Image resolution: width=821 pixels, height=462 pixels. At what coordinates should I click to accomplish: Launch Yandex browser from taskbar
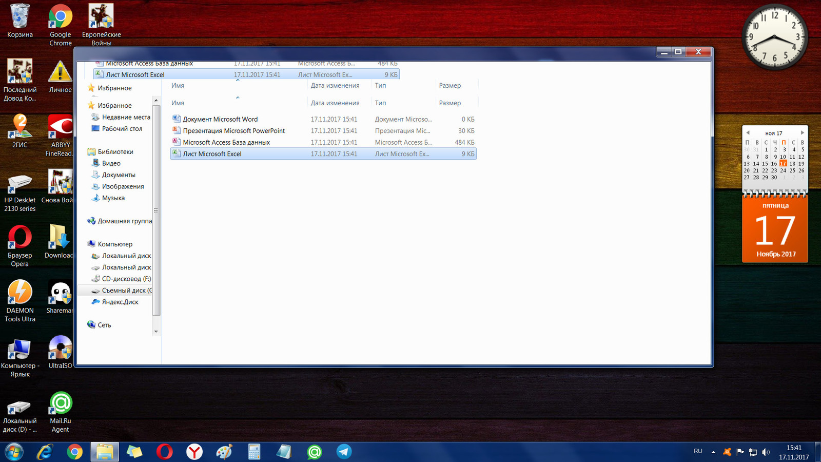(x=194, y=452)
